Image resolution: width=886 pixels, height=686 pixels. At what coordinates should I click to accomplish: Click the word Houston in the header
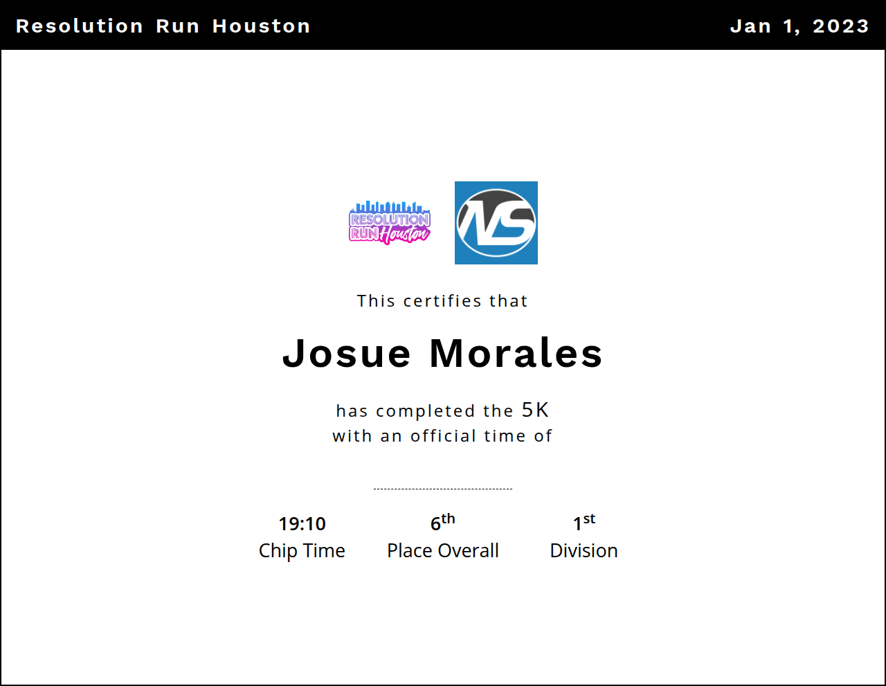(x=261, y=26)
